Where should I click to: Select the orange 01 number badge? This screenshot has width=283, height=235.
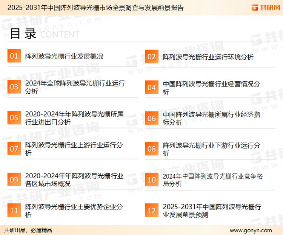tap(14, 56)
